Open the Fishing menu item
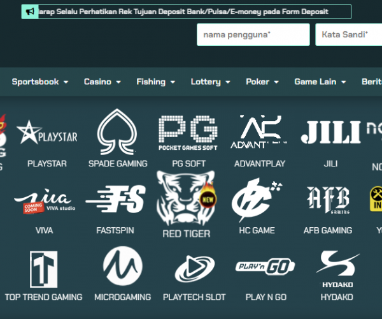Viewport: 382px width, 319px height. (x=155, y=82)
